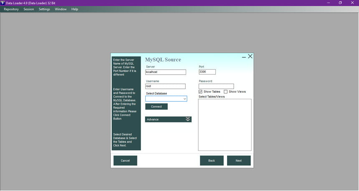Click the Connect button

(157, 107)
